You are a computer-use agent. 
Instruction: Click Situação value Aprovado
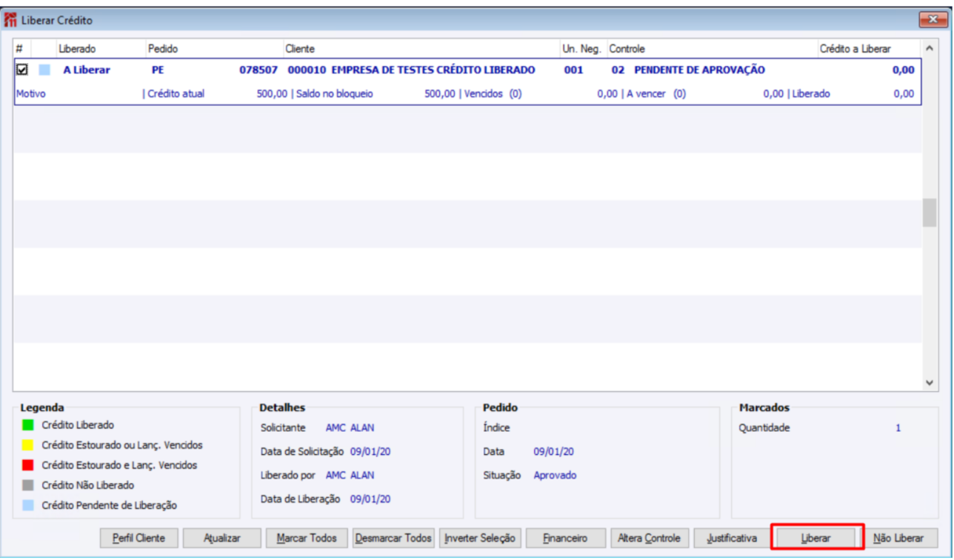pos(555,475)
